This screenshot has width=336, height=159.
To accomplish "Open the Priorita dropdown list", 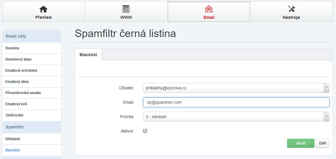I will 236,117.
